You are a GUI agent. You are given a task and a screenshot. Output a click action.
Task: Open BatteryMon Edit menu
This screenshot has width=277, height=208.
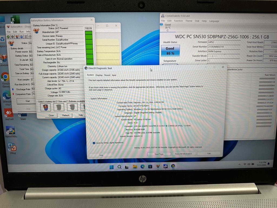click(15, 32)
